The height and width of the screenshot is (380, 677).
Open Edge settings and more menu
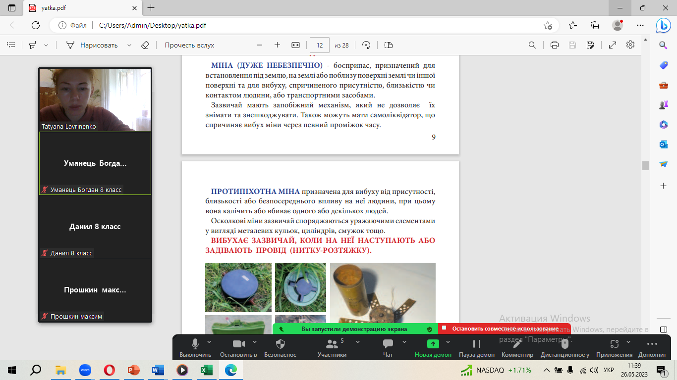[x=640, y=25]
